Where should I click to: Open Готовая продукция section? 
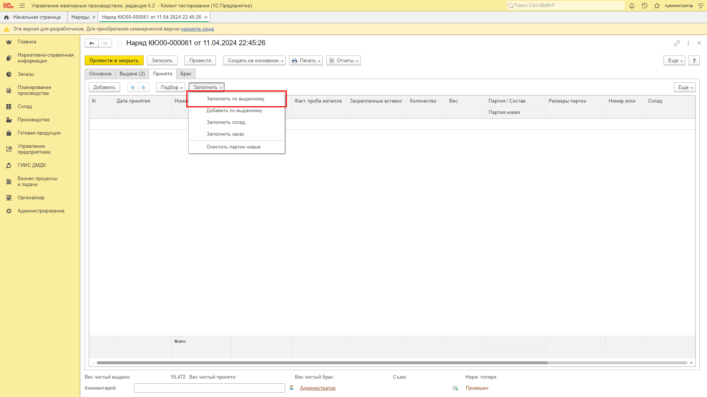click(x=39, y=133)
